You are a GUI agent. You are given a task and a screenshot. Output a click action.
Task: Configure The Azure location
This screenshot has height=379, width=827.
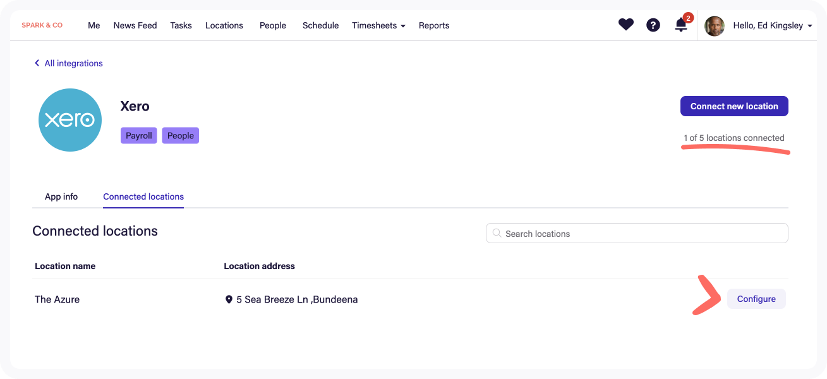(756, 299)
